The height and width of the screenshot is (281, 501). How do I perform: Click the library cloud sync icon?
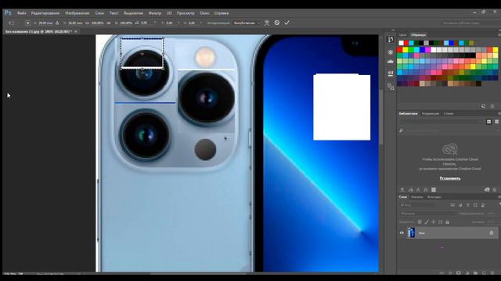tap(487, 190)
